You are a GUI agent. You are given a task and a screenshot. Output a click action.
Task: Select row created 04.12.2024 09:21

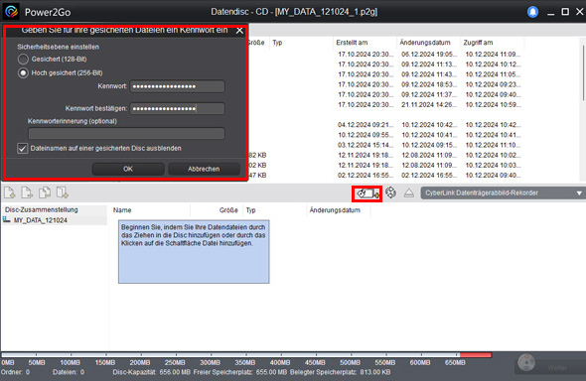[x=366, y=125]
